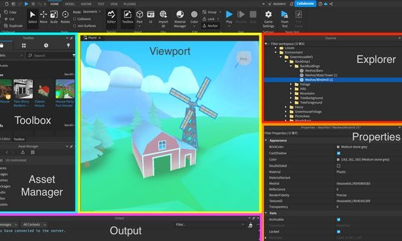
Task: Click the Collaborate button
Action: tap(305, 3)
